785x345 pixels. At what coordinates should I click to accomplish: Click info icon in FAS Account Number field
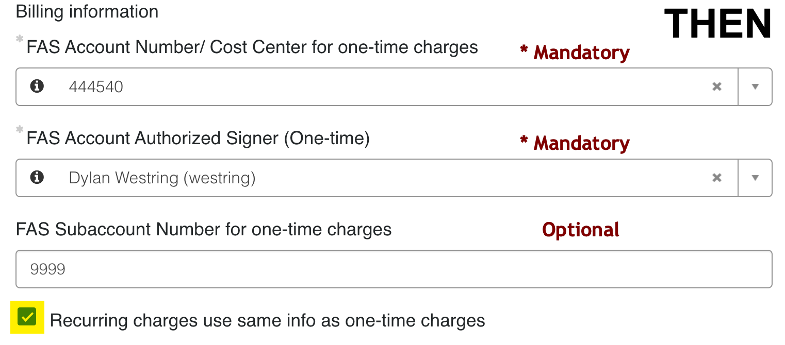point(37,87)
